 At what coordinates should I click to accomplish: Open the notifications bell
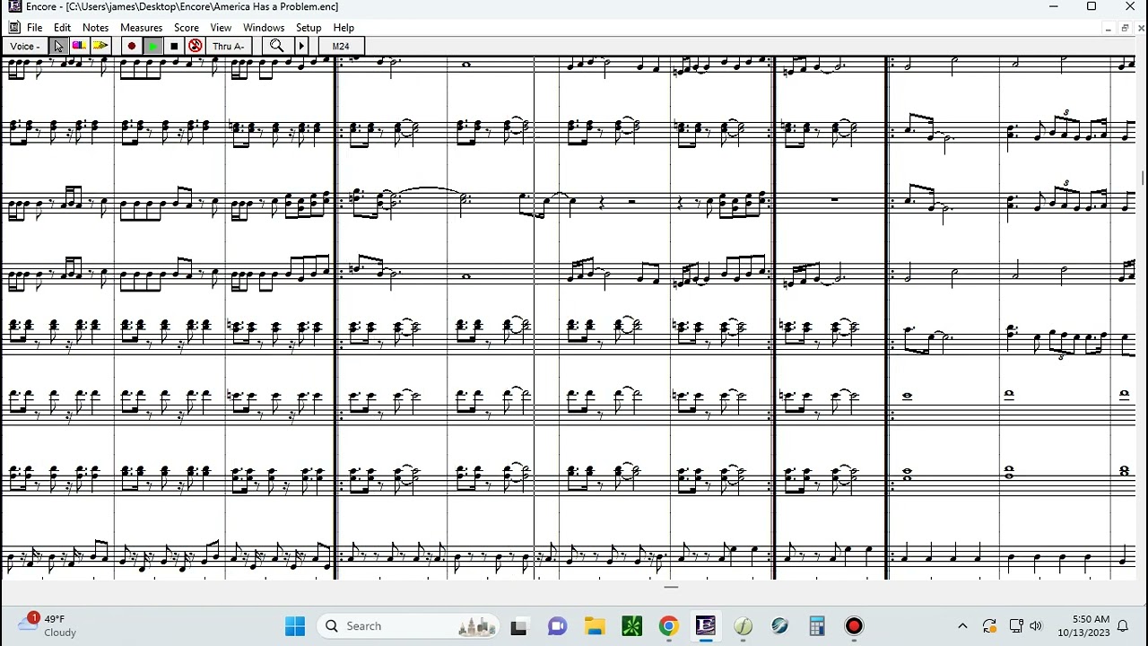click(x=1122, y=626)
